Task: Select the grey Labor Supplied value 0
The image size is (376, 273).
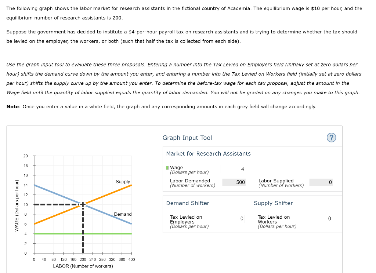Action: pyautogui.click(x=321, y=182)
